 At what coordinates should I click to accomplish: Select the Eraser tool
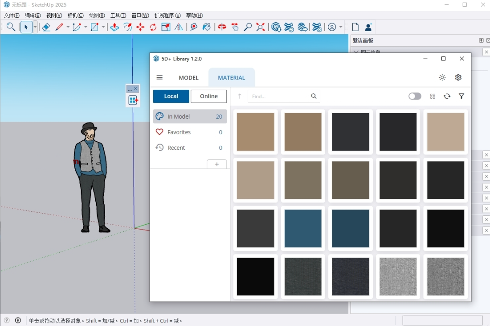pyautogui.click(x=46, y=27)
